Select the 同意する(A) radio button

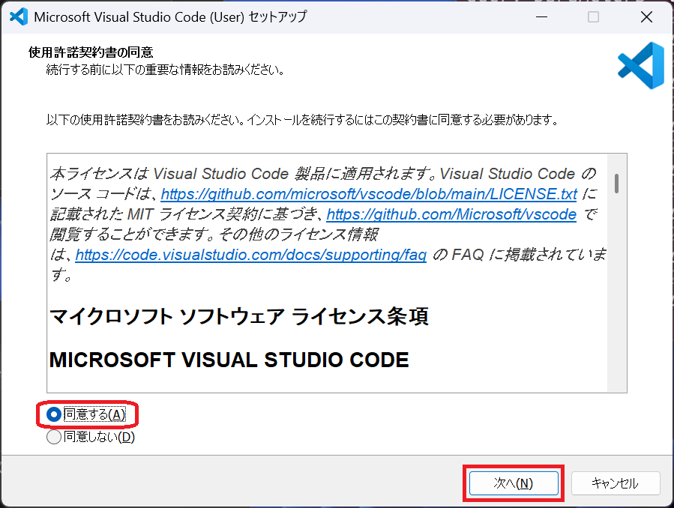tap(54, 414)
